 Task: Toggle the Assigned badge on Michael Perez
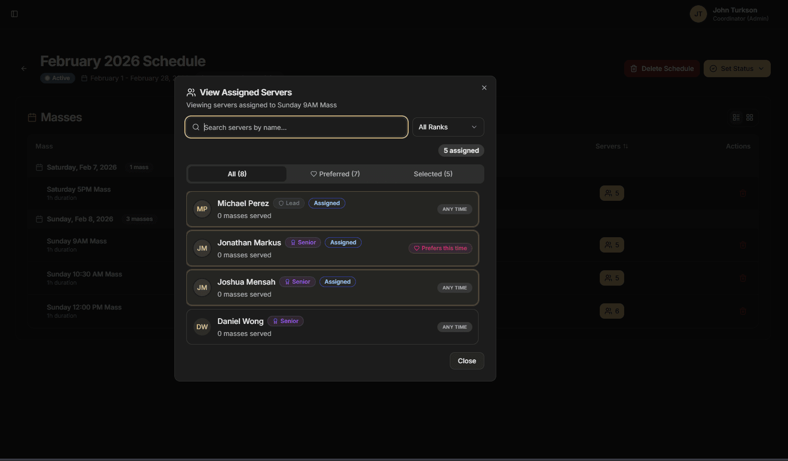pos(327,203)
